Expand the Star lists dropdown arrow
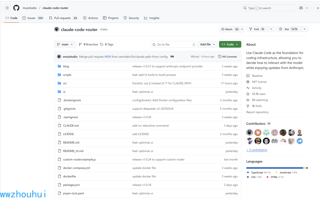Screen dimensions: 320x199 (x=305, y=29)
